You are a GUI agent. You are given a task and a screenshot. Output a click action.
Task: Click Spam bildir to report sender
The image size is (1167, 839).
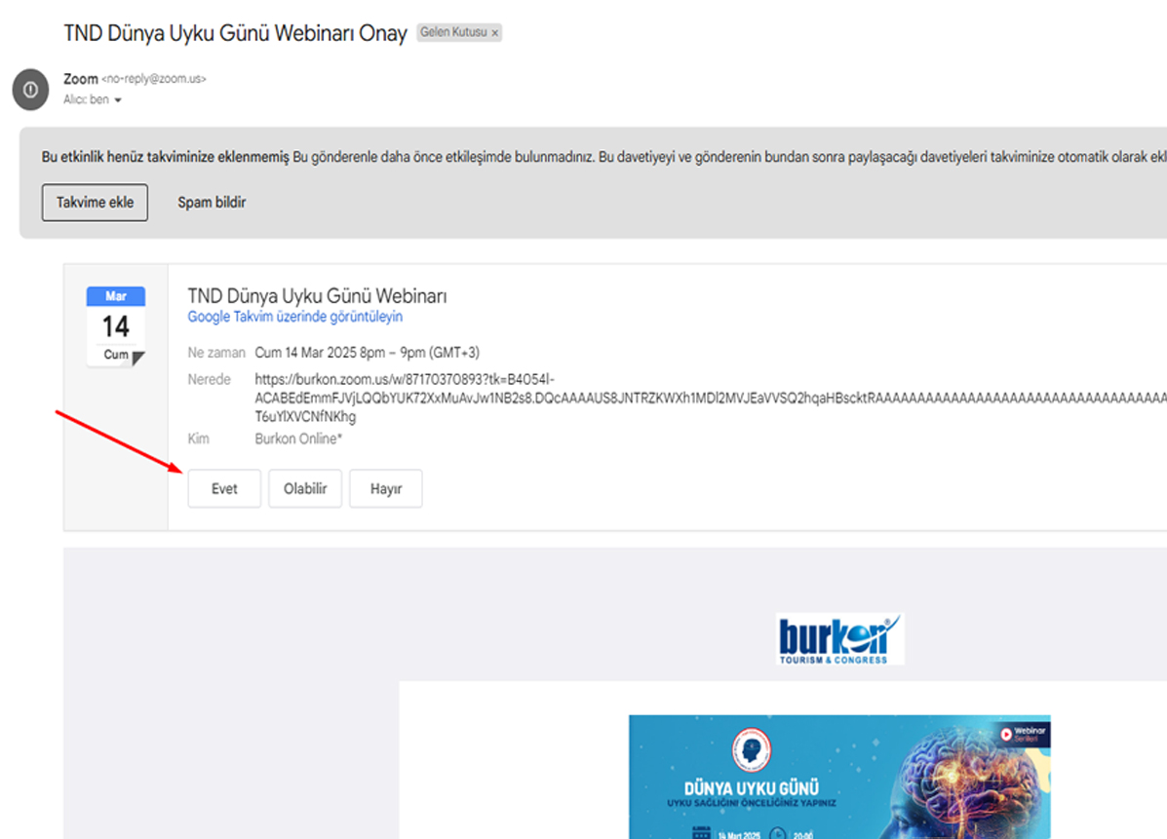[x=212, y=203]
